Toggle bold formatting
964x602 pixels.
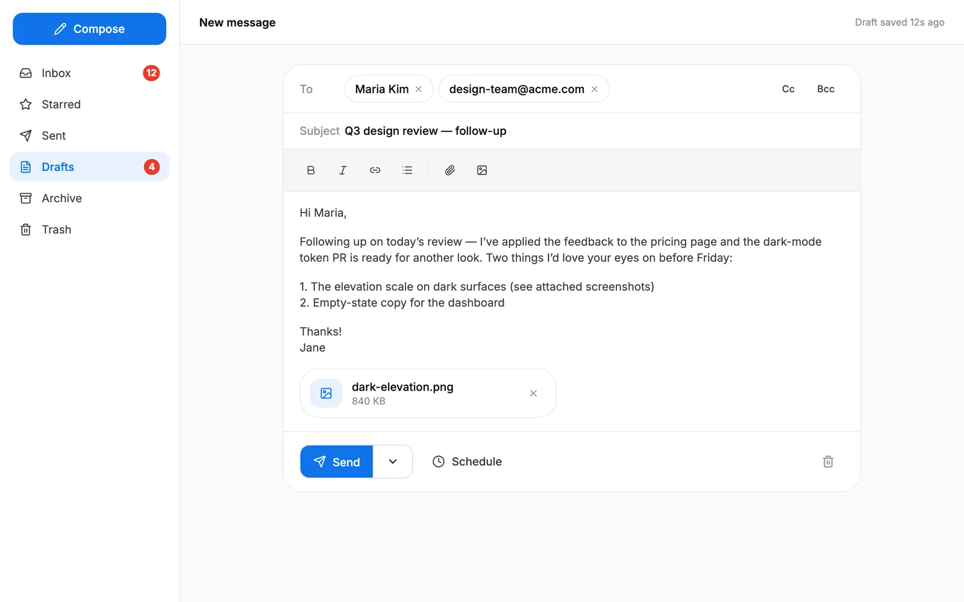(311, 170)
